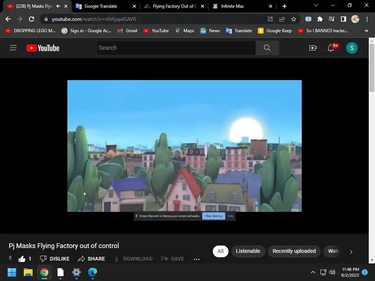Screen dimensions: 375x281
Task: Click the DOWNLOAD button
Action: [133, 259]
